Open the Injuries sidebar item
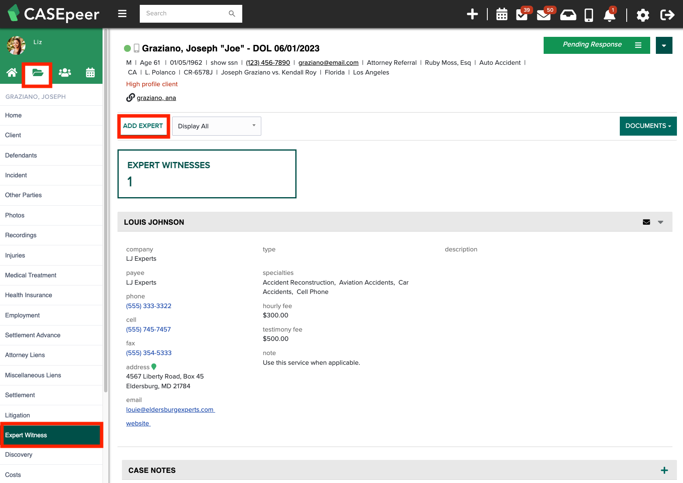This screenshot has height=483, width=683. 51,255
